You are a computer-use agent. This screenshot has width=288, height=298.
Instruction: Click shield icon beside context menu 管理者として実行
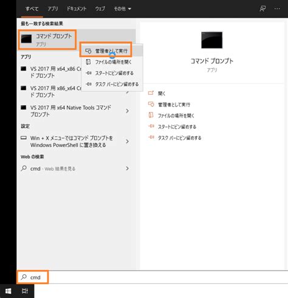click(x=88, y=50)
